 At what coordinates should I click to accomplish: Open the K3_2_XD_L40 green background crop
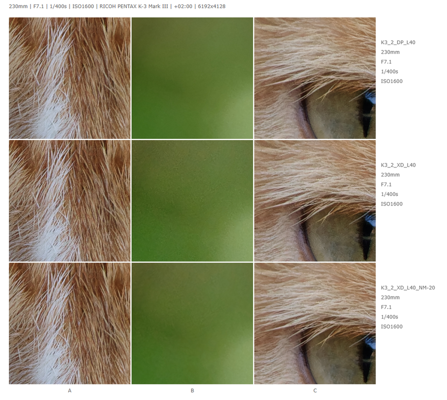192,200
